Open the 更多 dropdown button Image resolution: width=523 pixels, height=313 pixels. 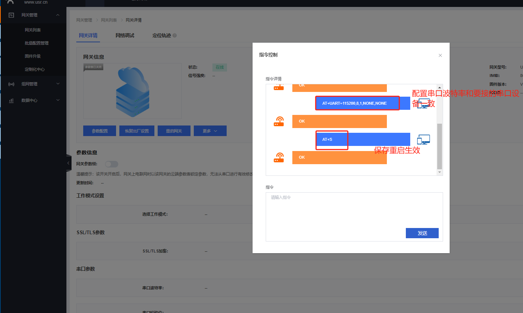[210, 131]
